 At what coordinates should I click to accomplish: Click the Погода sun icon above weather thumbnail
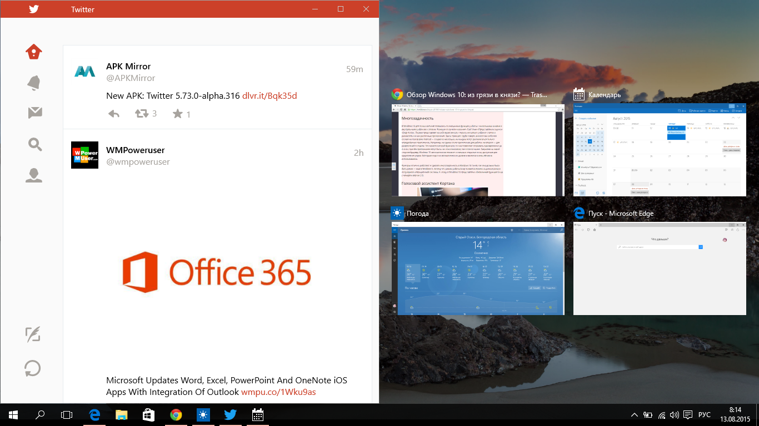(x=397, y=213)
